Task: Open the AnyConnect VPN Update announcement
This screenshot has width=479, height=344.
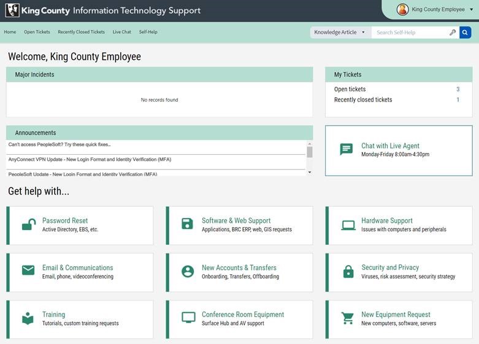Action: point(90,160)
